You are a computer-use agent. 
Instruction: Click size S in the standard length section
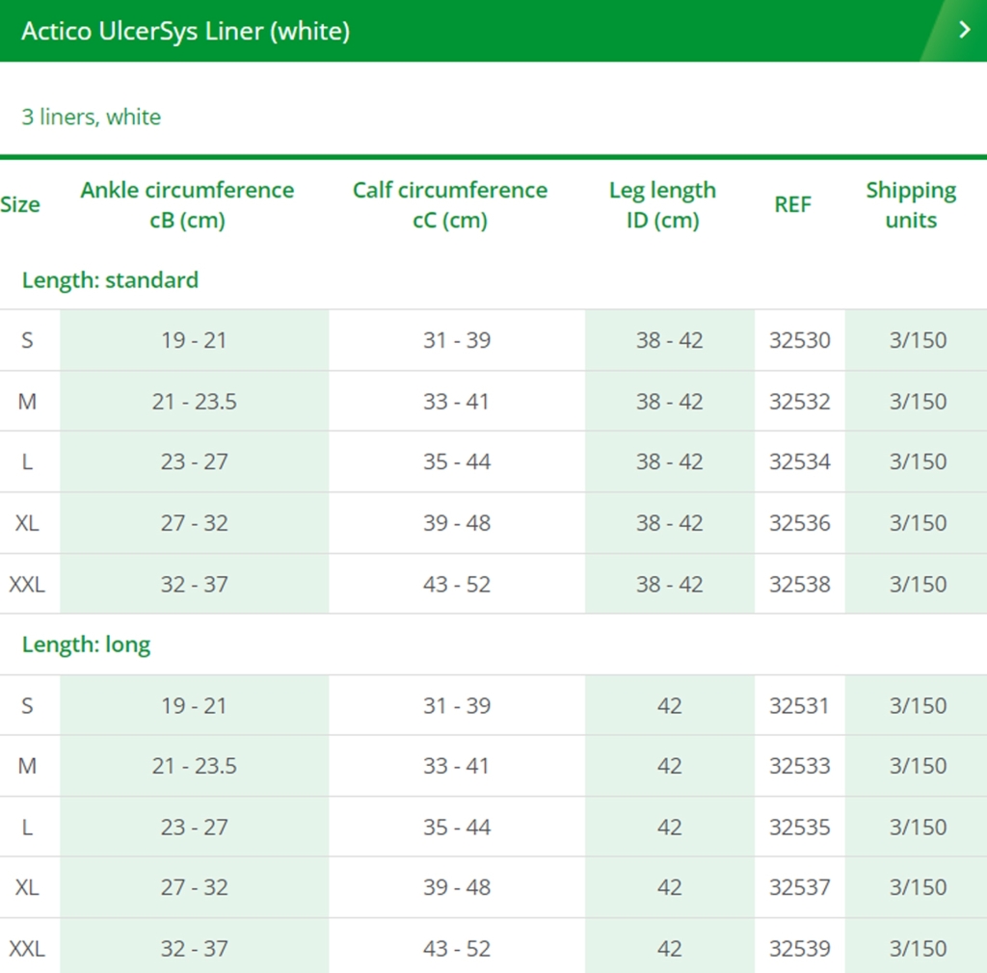27,340
